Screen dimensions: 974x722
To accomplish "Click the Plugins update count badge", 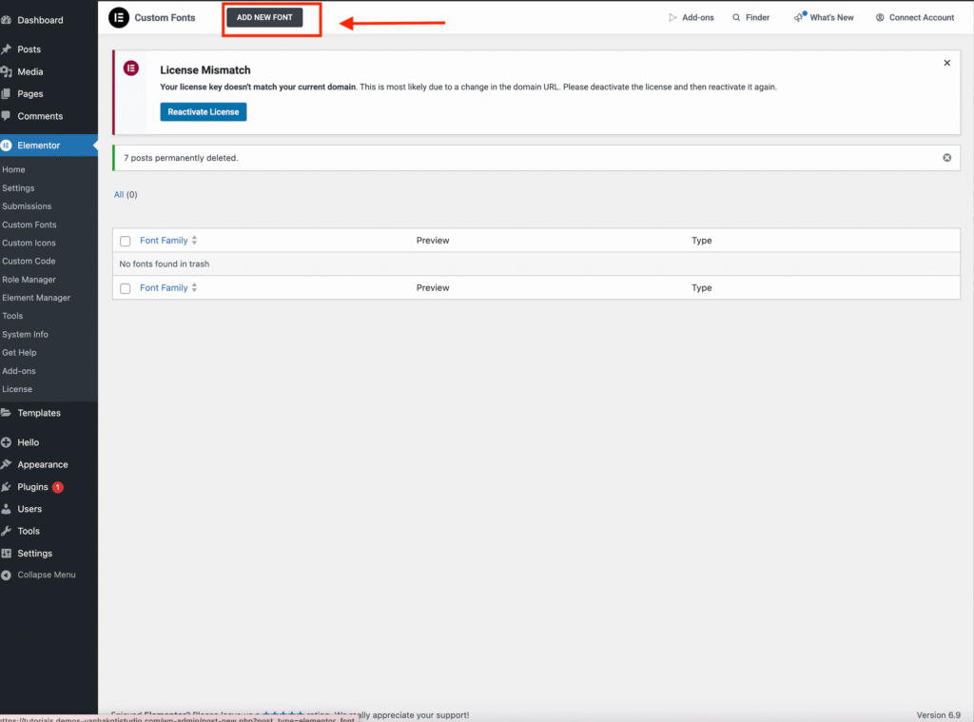I will (58, 487).
